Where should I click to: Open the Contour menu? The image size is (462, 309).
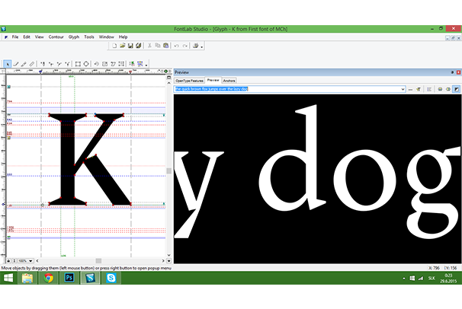click(x=56, y=37)
